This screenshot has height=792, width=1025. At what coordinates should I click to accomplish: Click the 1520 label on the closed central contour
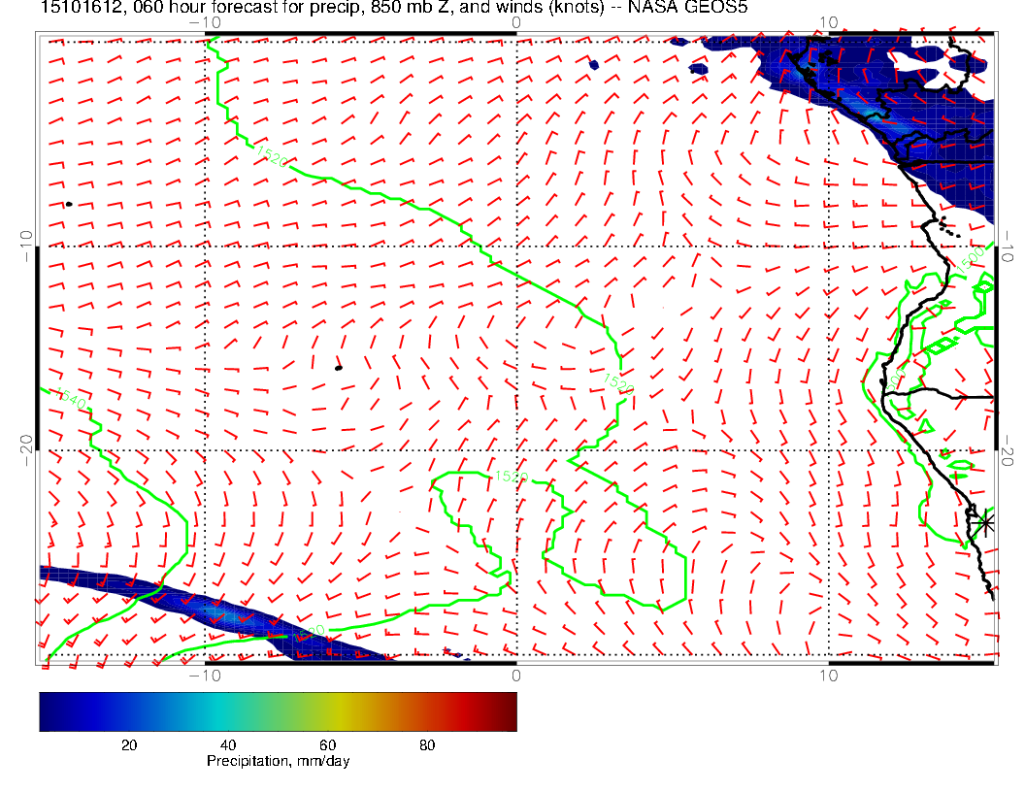[x=511, y=477]
